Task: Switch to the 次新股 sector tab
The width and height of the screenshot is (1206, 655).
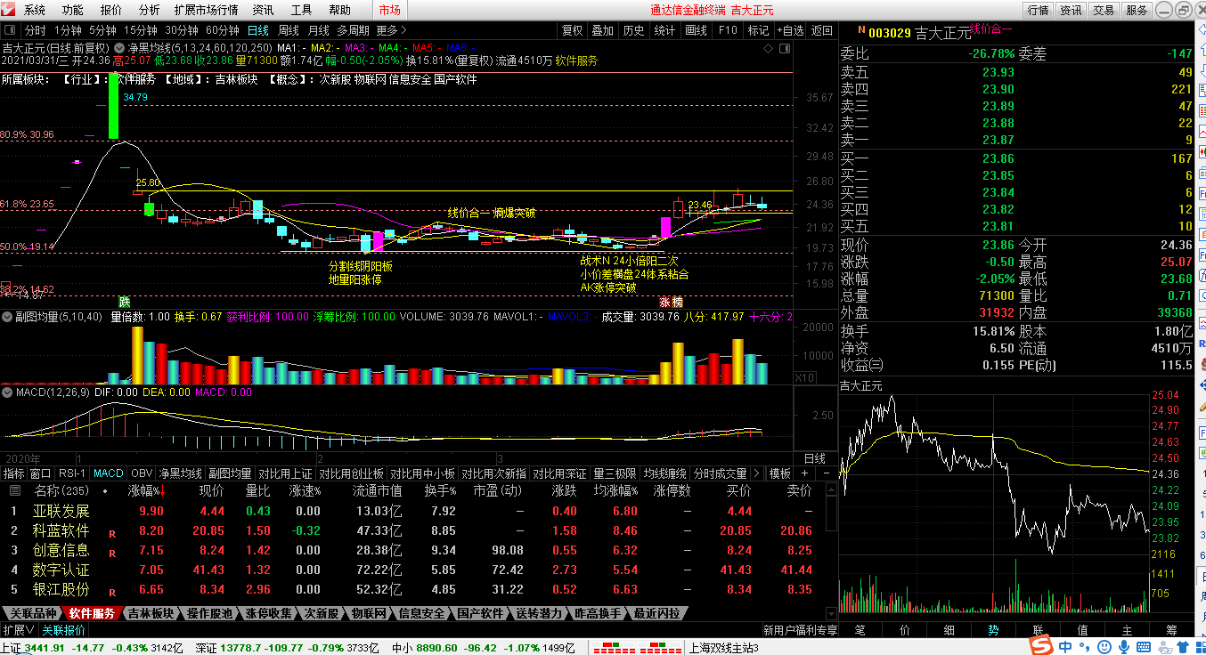Action: [x=321, y=613]
